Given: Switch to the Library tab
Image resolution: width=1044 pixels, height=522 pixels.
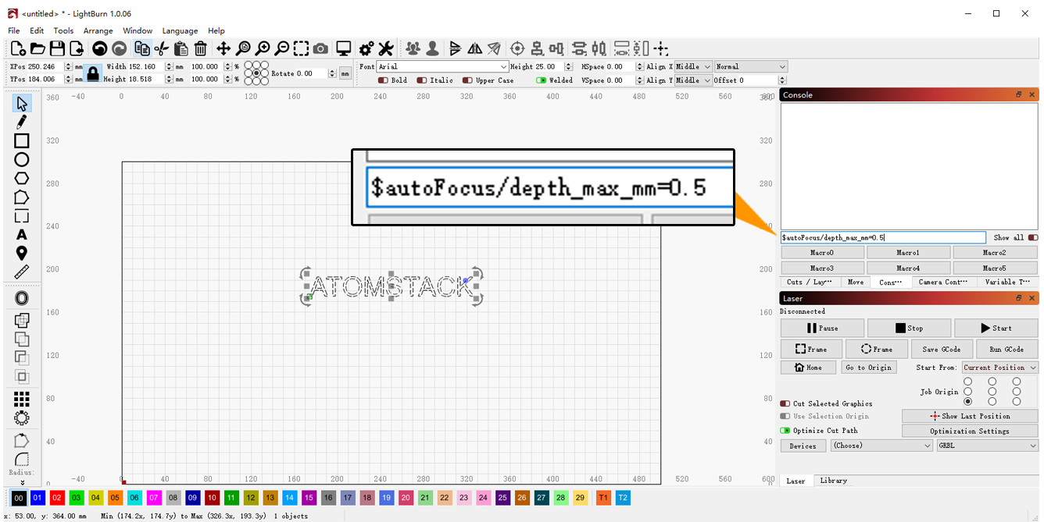Looking at the screenshot, I should 833,481.
